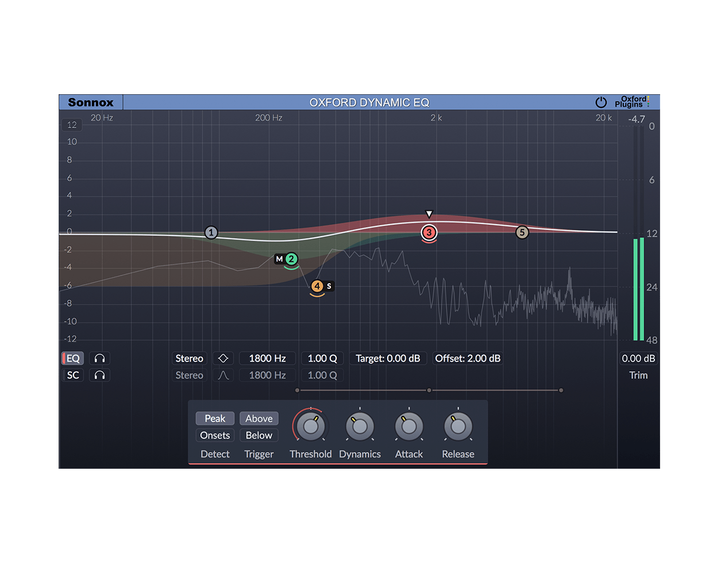
Task: Select Peak detect mode
Action: coord(215,419)
